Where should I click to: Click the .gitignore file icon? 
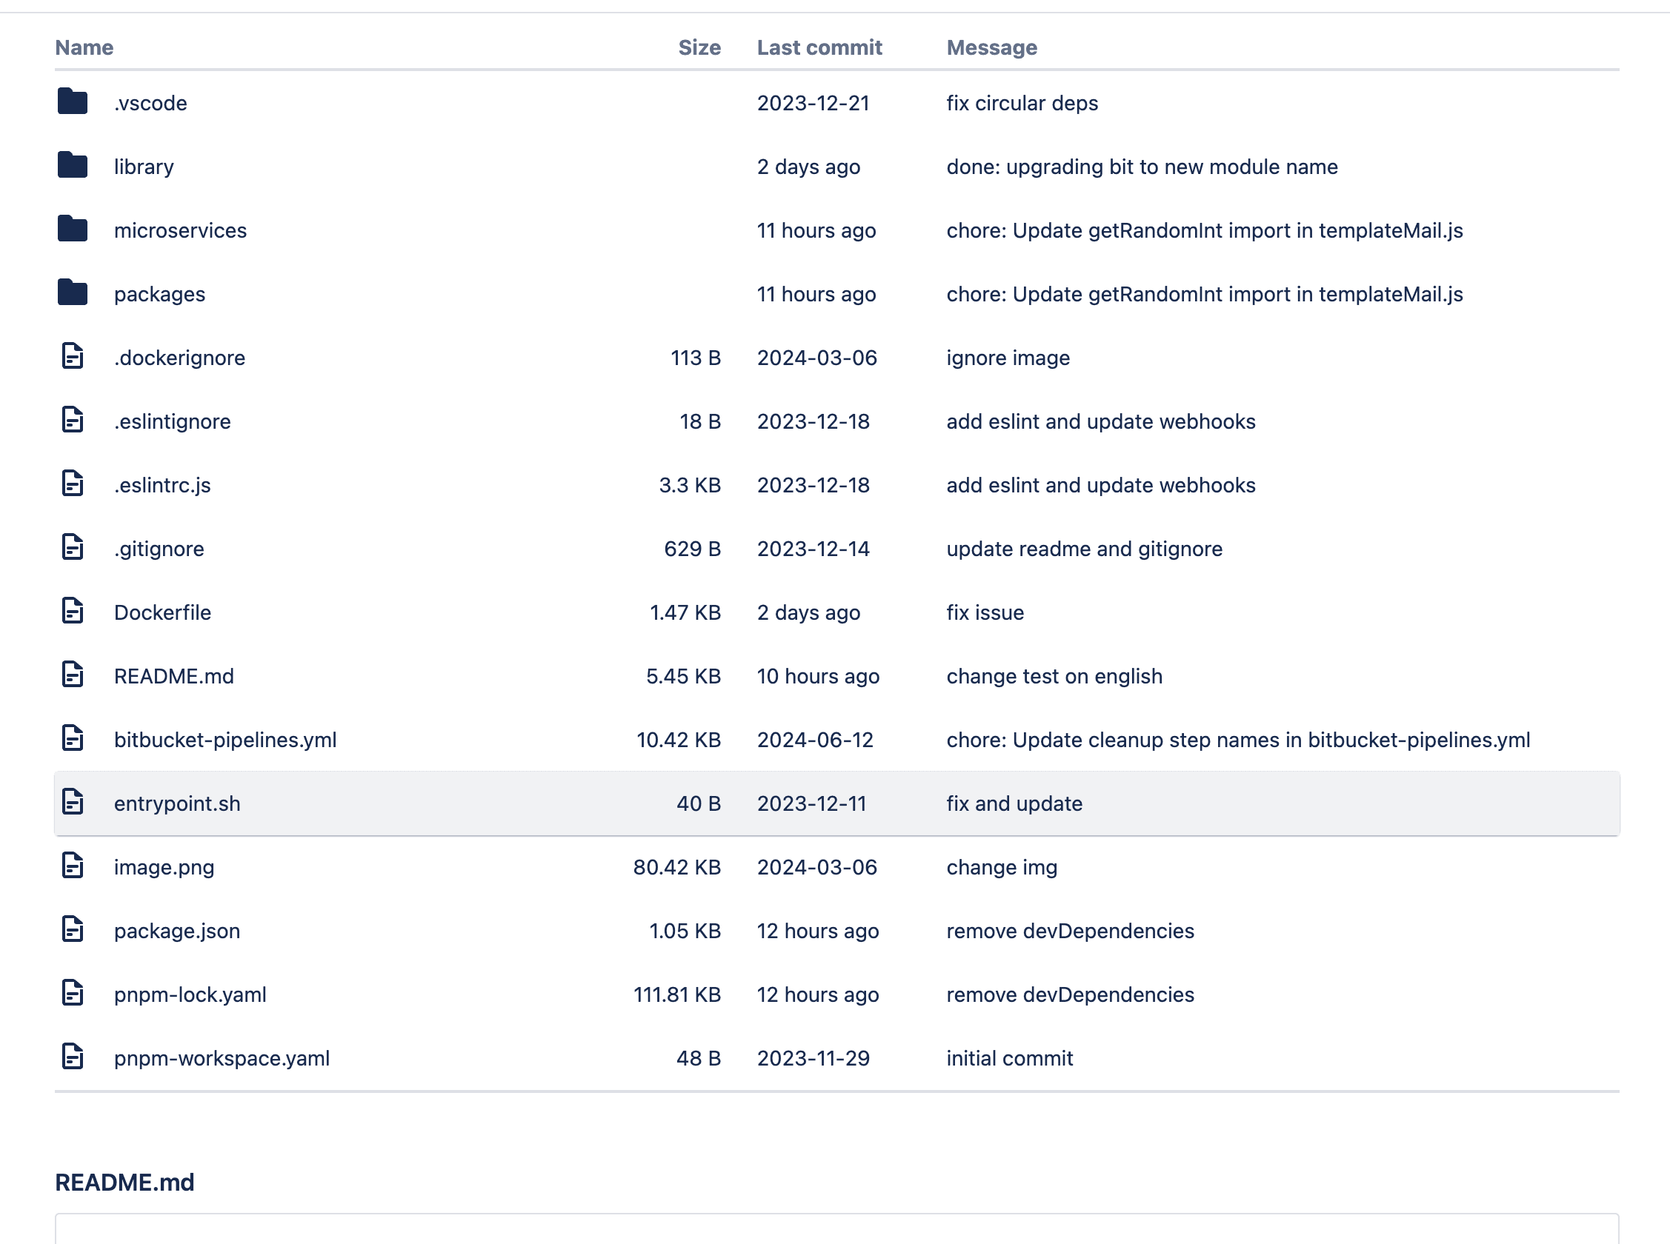click(72, 548)
